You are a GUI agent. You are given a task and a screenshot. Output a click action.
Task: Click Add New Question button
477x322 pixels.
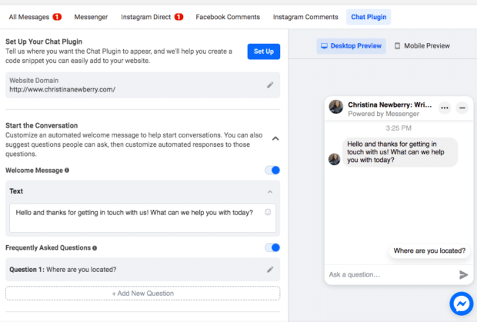click(142, 293)
